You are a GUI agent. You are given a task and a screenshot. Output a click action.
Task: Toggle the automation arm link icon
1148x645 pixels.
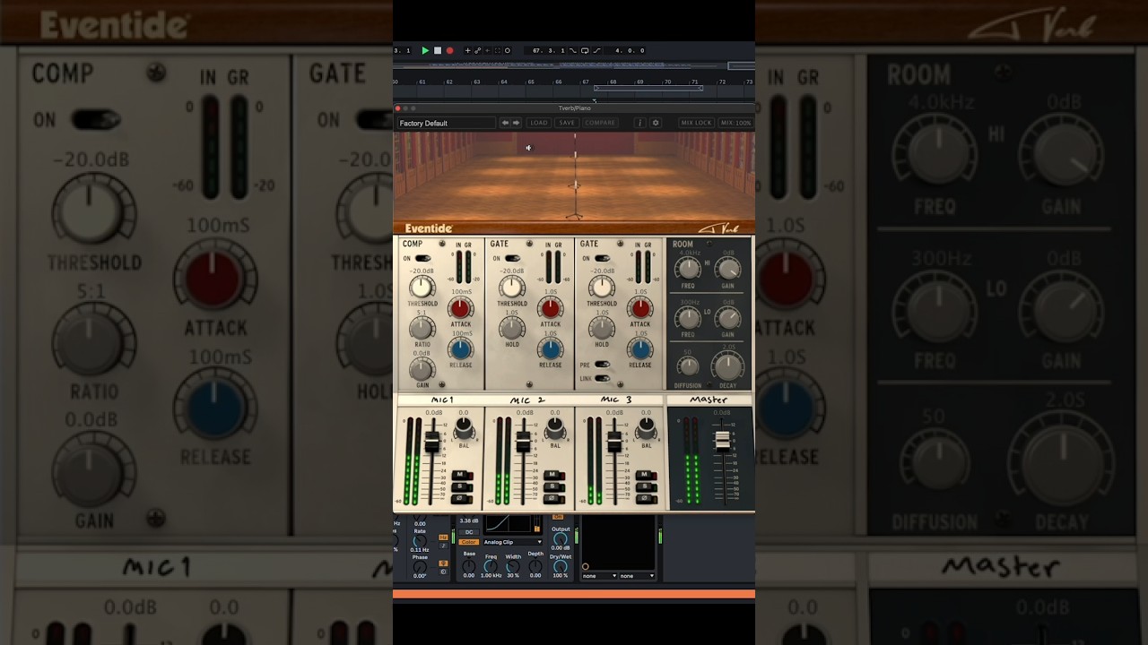[477, 51]
